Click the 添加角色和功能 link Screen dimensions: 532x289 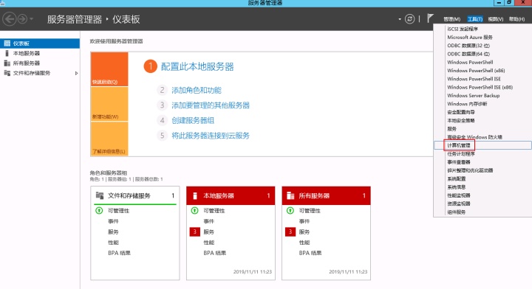[197, 90]
